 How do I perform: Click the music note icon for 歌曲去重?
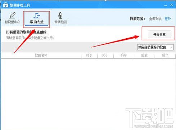[x=37, y=16]
